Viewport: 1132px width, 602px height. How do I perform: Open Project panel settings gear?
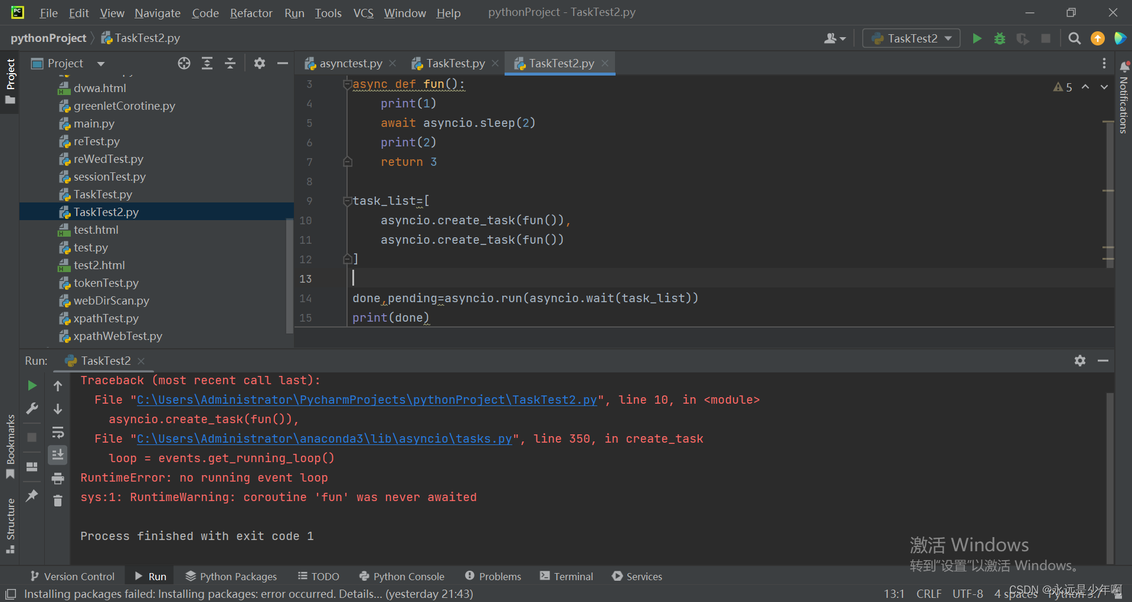click(259, 63)
